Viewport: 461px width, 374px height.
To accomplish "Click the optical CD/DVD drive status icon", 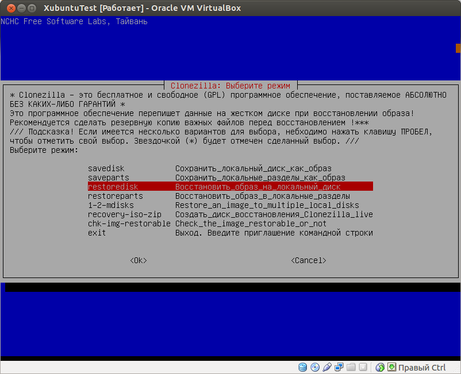I will click(315, 367).
